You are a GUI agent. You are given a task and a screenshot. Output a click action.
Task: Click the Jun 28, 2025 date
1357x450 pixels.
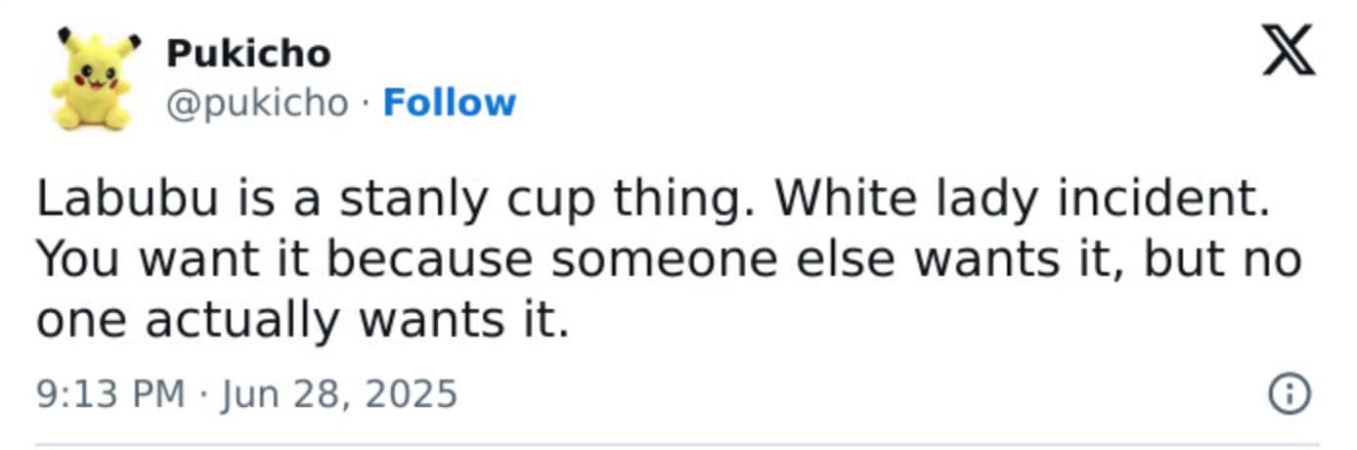pyautogui.click(x=340, y=393)
